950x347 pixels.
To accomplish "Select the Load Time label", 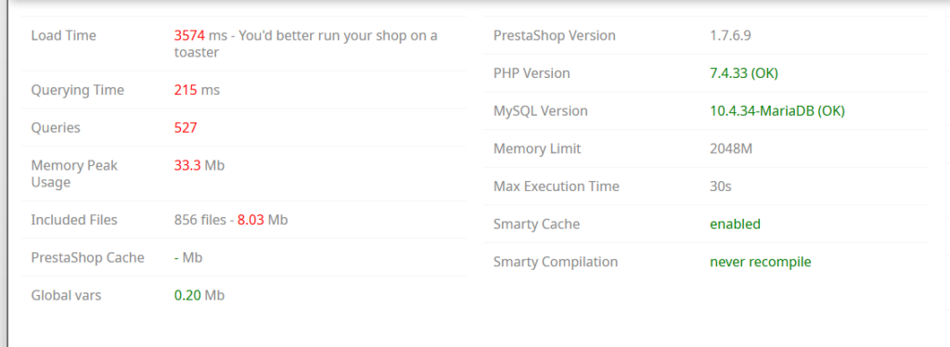I will (x=64, y=36).
